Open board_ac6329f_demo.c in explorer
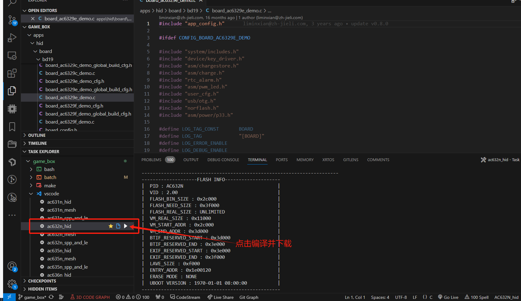Screen dimensions: 521x301 coord(70,122)
